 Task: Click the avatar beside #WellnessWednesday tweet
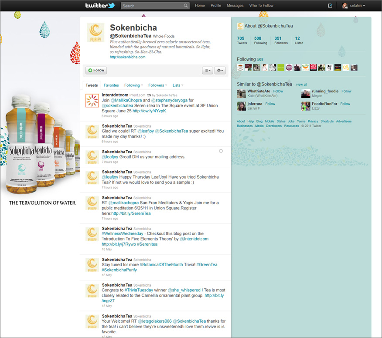(x=92, y=234)
